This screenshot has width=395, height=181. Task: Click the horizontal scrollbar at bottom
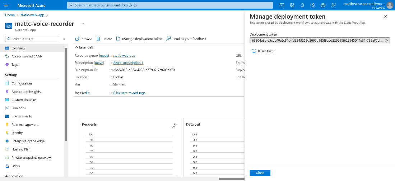(232, 179)
